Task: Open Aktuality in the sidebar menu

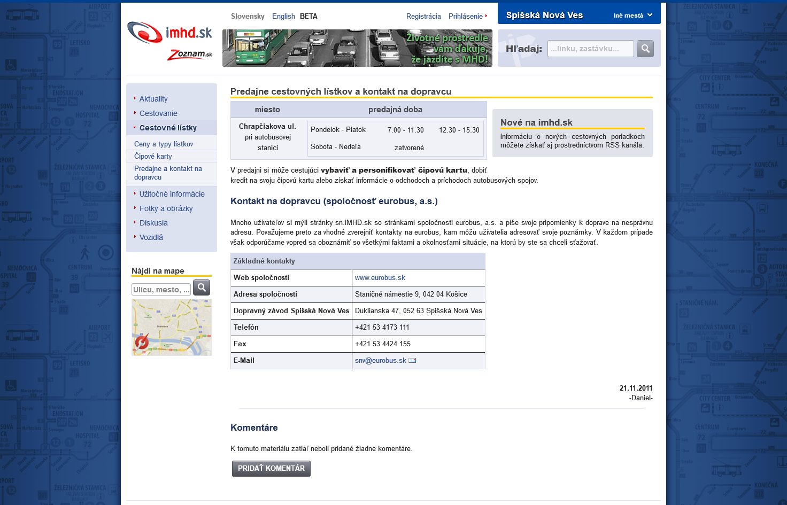Action: pos(153,99)
